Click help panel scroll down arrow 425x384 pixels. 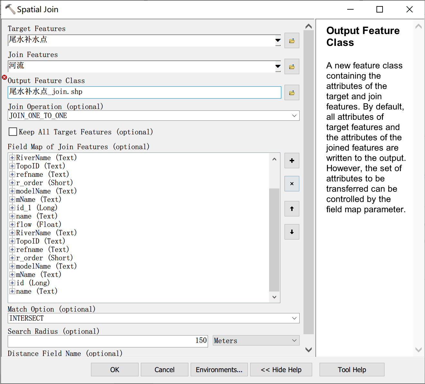419,350
